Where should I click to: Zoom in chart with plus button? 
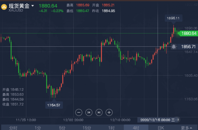tap(109, 112)
